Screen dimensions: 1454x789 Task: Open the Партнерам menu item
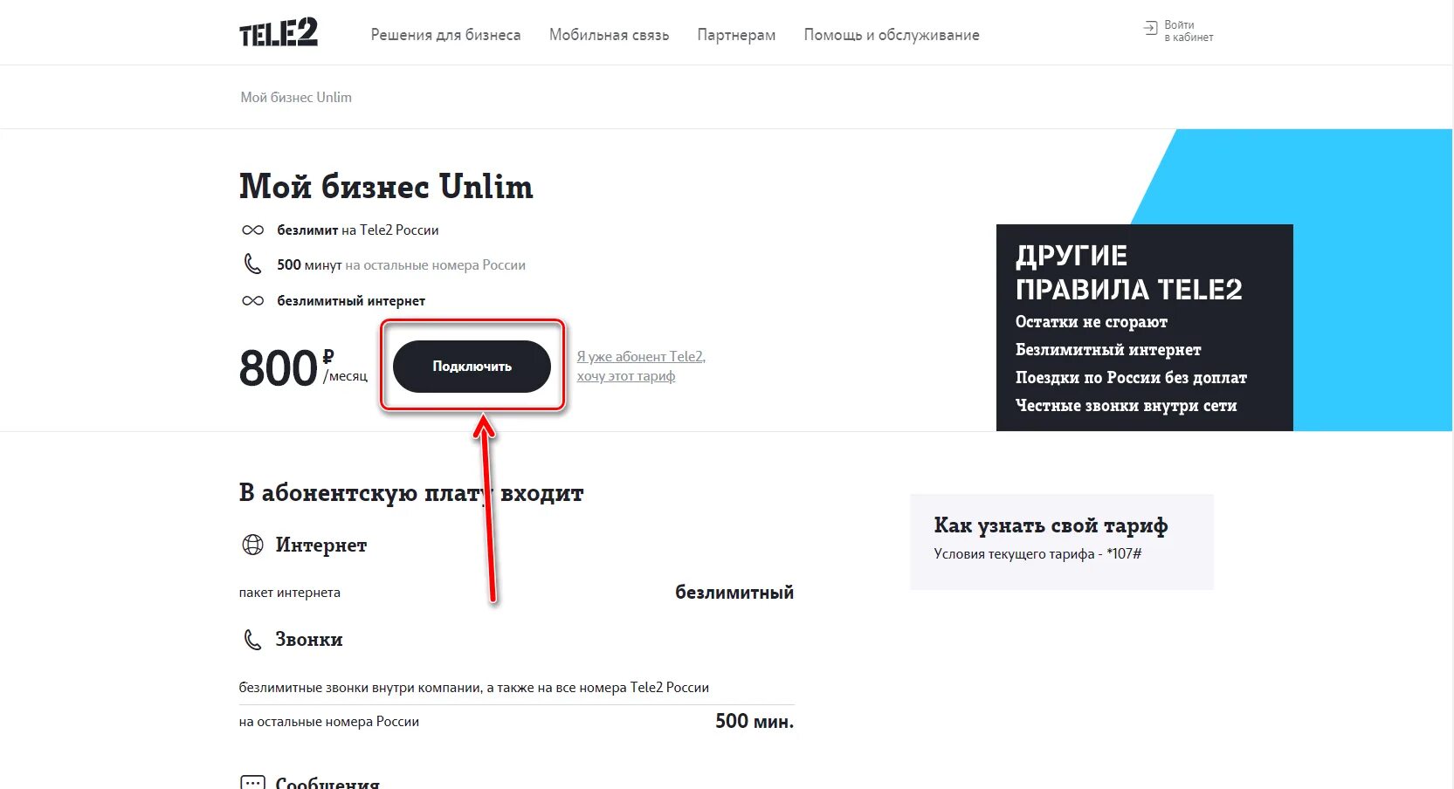pos(736,35)
